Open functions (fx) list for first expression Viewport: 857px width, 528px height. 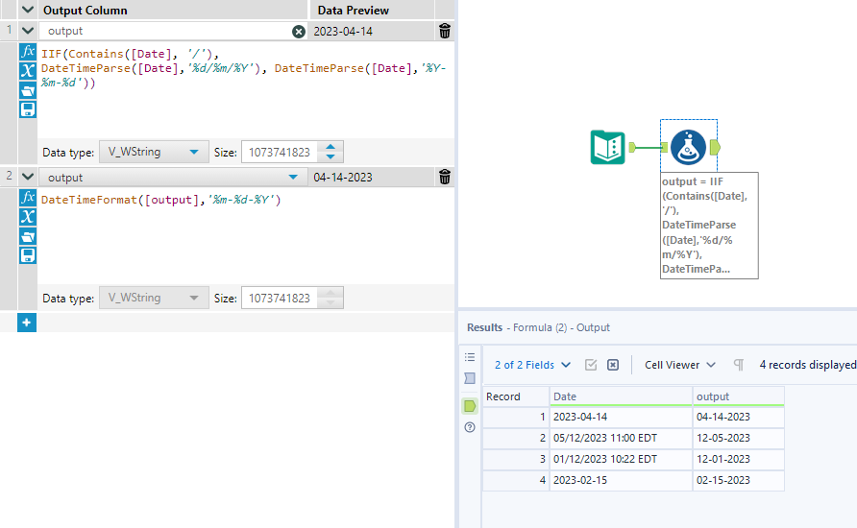pos(28,52)
